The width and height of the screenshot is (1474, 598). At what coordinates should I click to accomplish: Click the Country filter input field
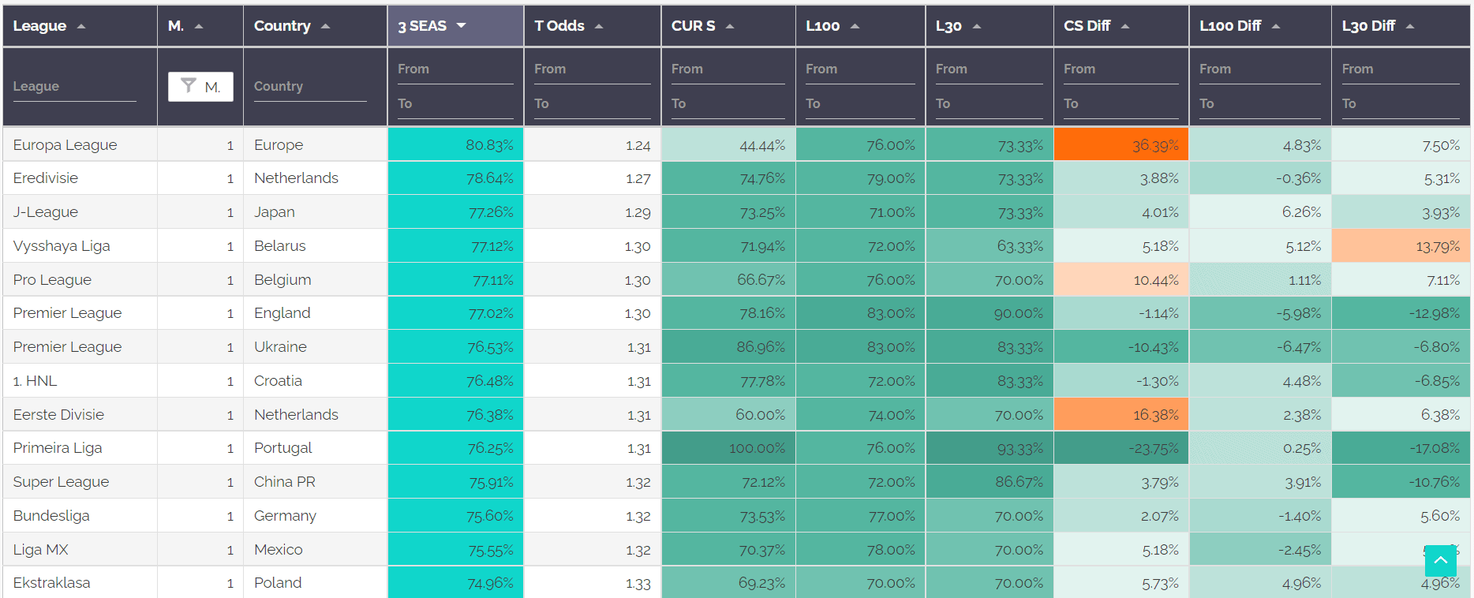coord(310,87)
